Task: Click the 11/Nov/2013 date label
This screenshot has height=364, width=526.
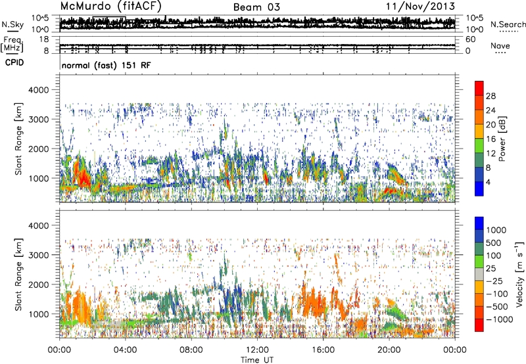Action: pyautogui.click(x=420, y=6)
